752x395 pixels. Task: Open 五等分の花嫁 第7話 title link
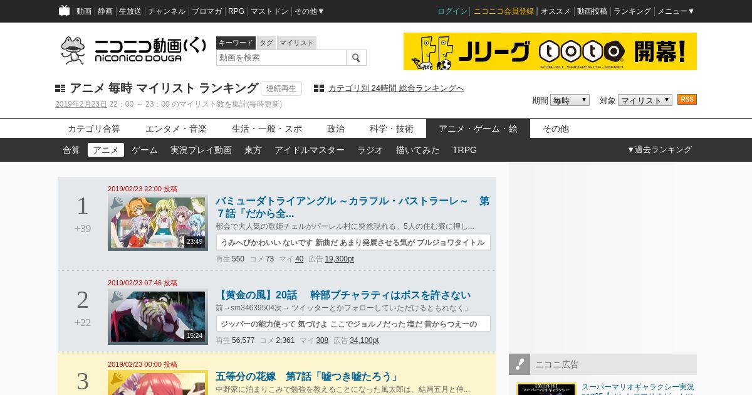[308, 376]
